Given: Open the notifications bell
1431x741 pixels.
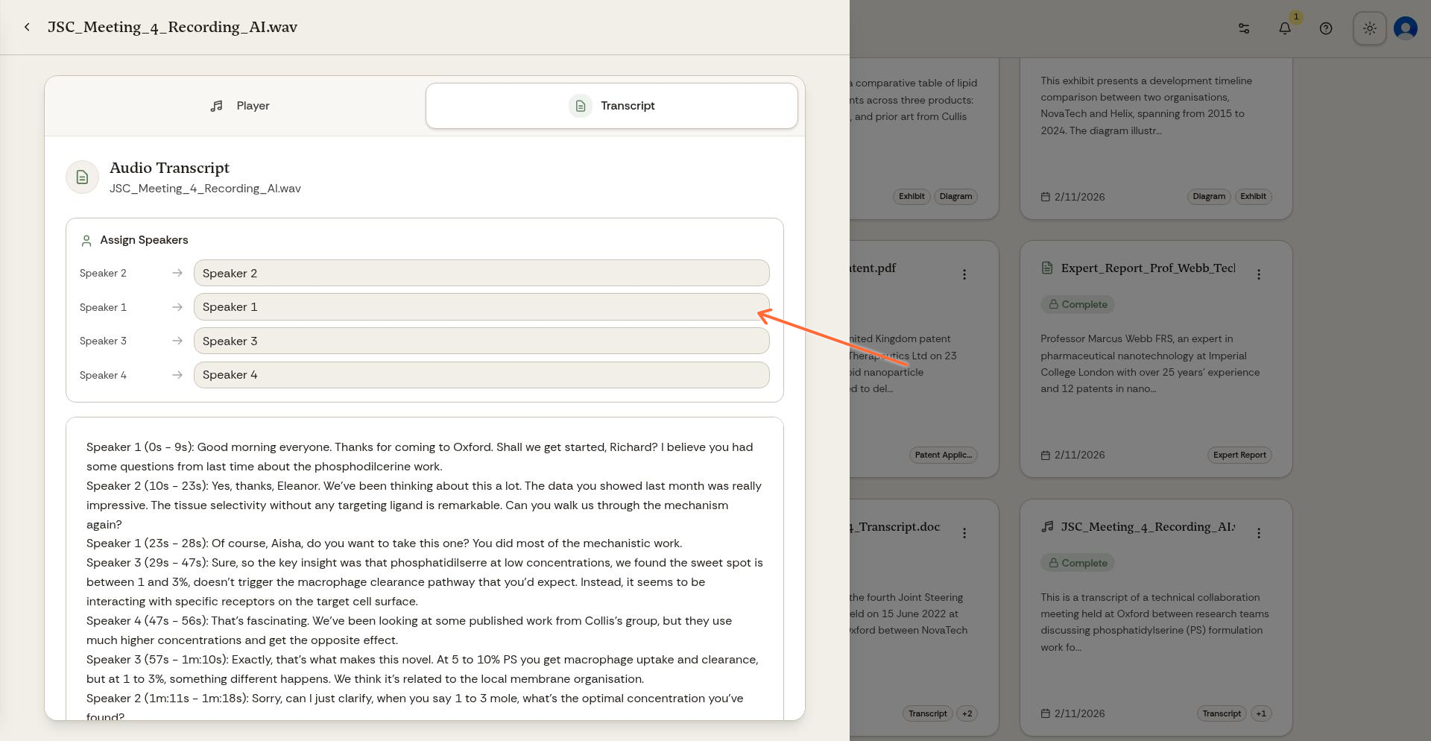Looking at the screenshot, I should (1284, 28).
